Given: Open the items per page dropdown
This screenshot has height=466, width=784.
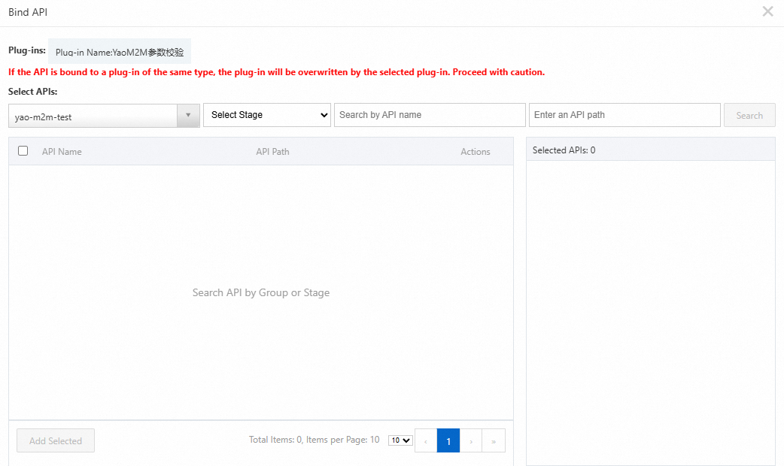Looking at the screenshot, I should coord(400,440).
